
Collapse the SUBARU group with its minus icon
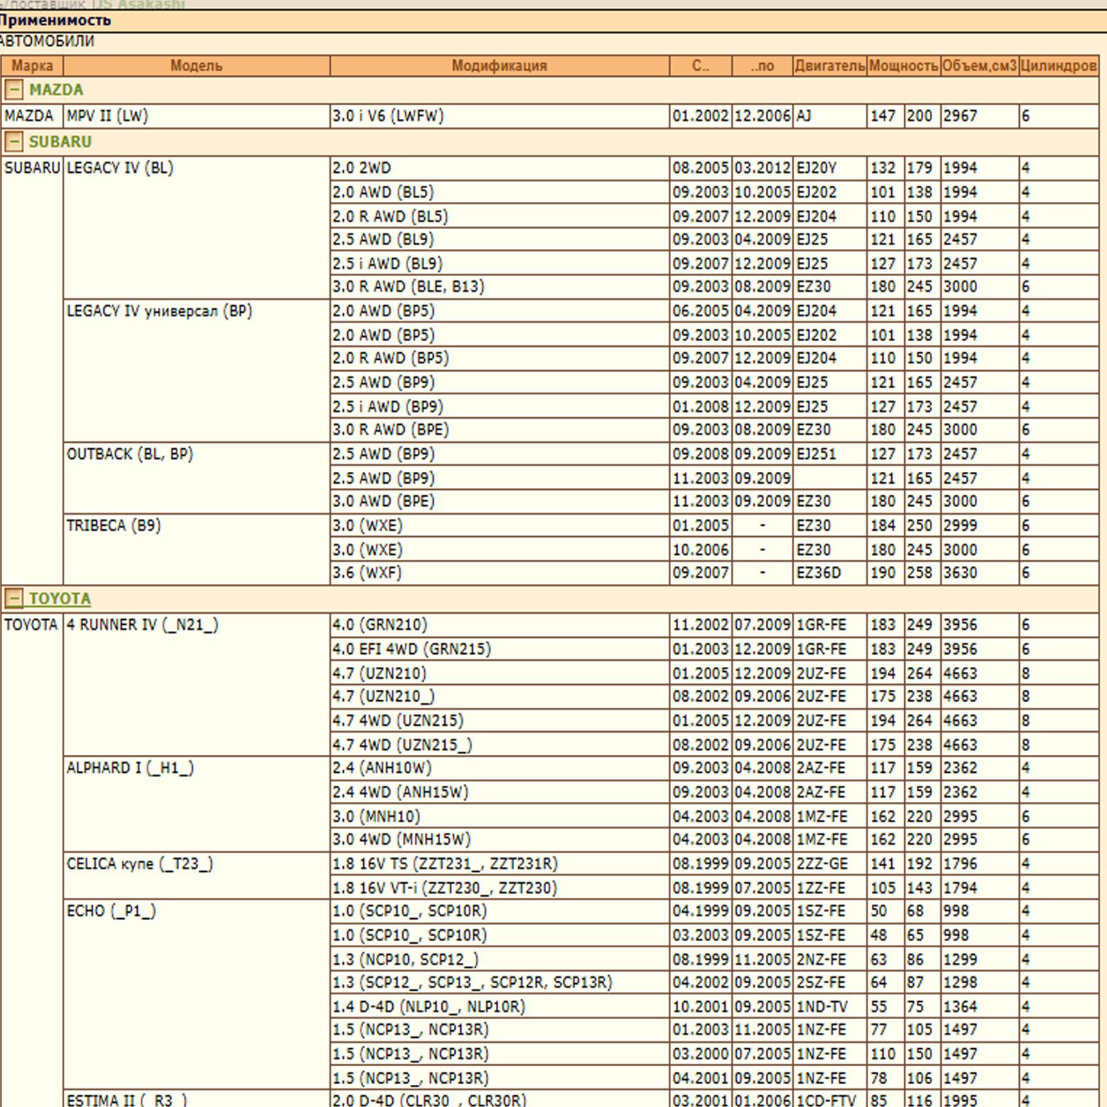[13, 142]
